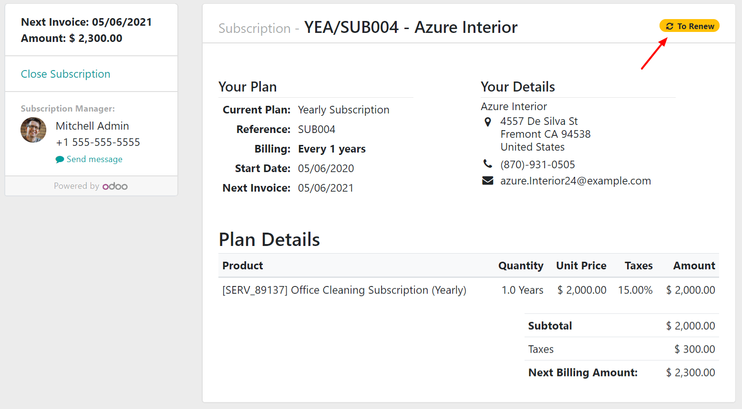Open Close Subscription
Screen dimensions: 742x409
pos(65,74)
